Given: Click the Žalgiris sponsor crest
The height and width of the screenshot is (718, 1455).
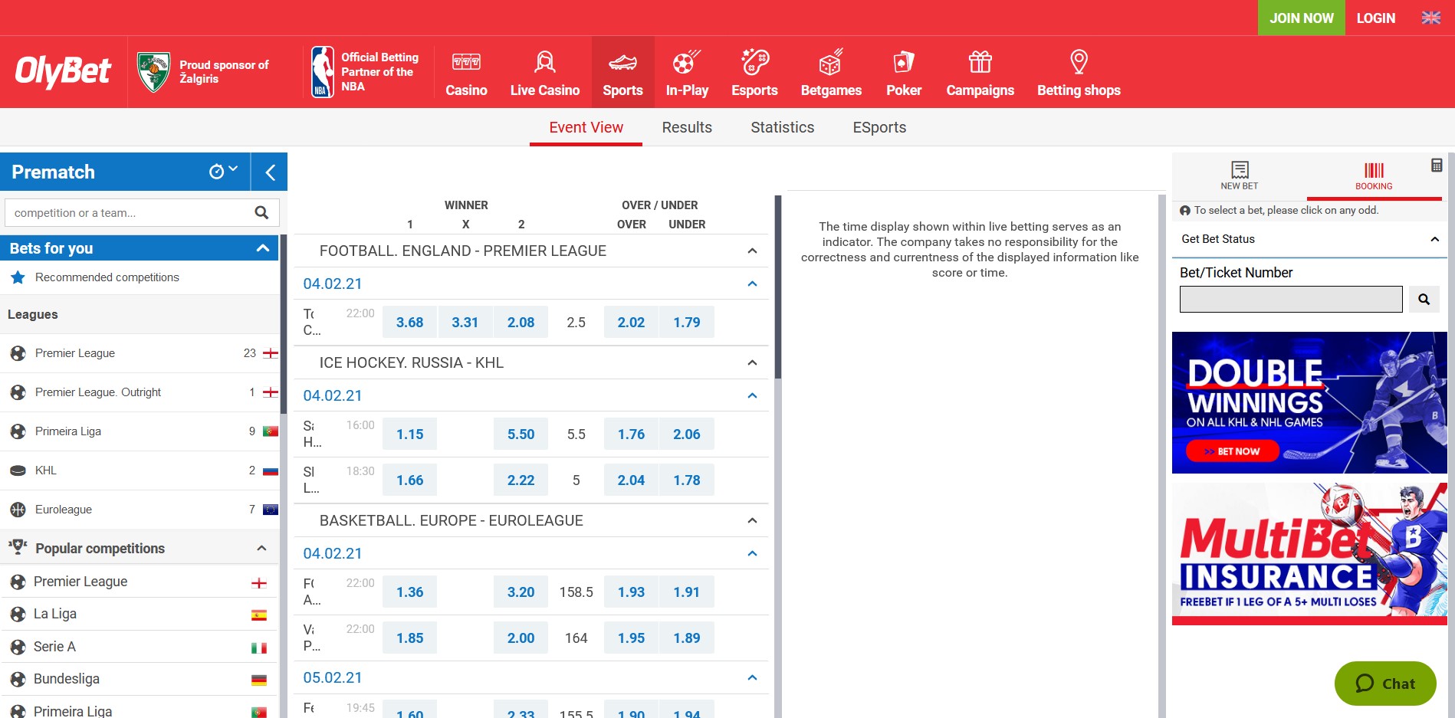Looking at the screenshot, I should (x=153, y=72).
